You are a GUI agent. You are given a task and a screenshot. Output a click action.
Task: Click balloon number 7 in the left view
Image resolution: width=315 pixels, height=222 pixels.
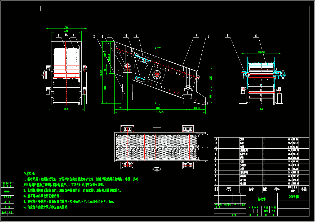pyautogui.click(x=73, y=36)
